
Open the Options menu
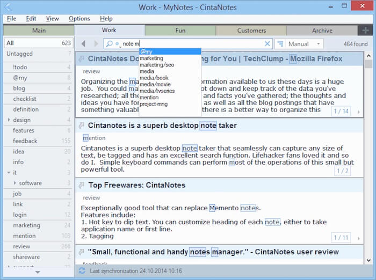click(79, 18)
